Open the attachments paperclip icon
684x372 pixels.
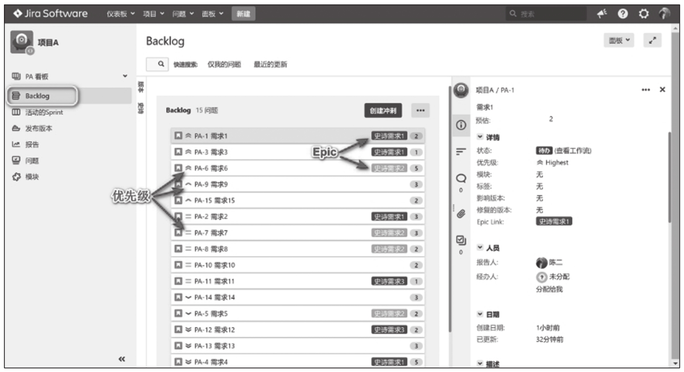point(461,214)
